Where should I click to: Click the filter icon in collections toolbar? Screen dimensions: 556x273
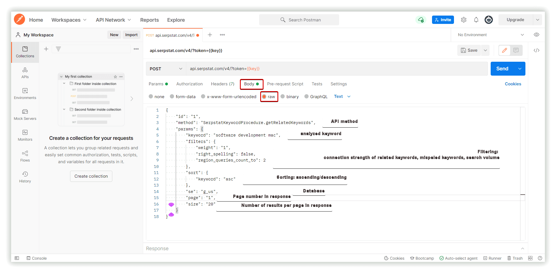(58, 49)
